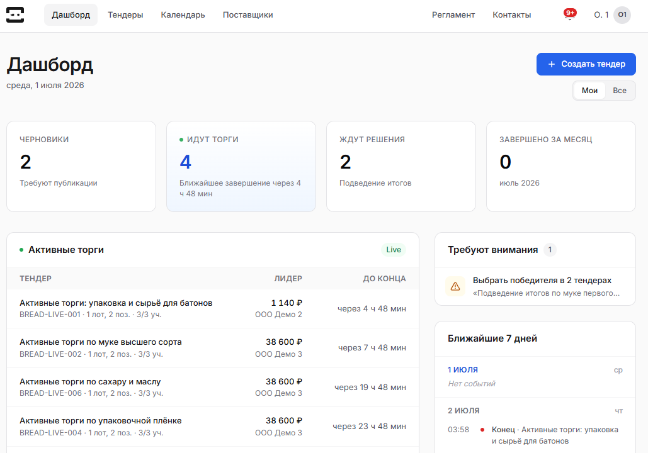Open Активные торги по муке высшего сорта
648x453 pixels.
tap(213, 348)
